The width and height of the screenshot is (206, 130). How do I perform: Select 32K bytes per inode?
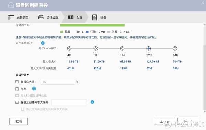[x=149, y=48]
